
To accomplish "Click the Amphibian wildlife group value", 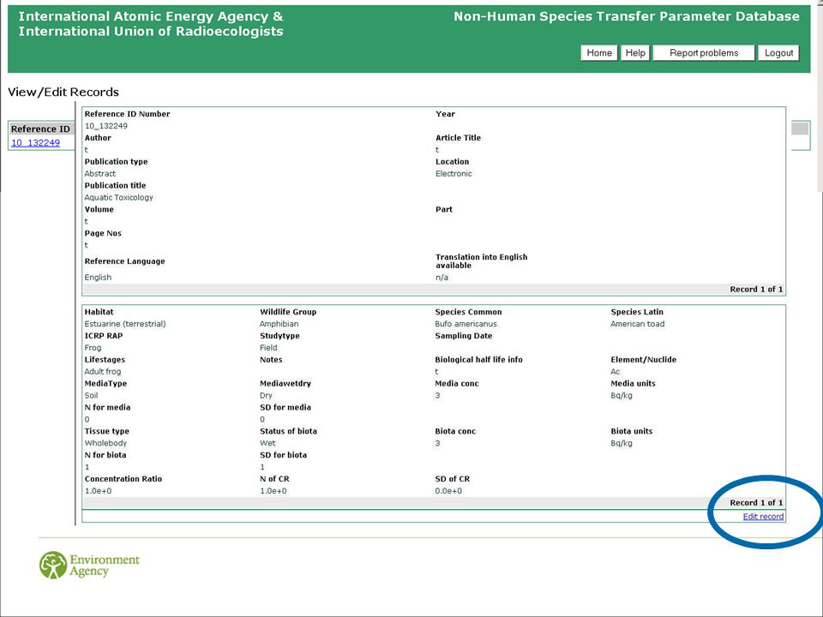I will coord(279,324).
